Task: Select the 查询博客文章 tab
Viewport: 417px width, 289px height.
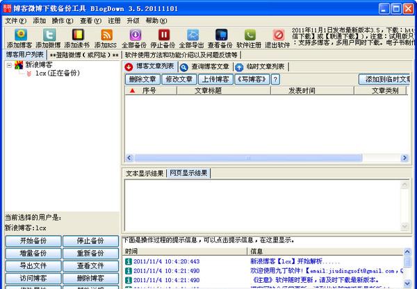Action: click(205, 67)
